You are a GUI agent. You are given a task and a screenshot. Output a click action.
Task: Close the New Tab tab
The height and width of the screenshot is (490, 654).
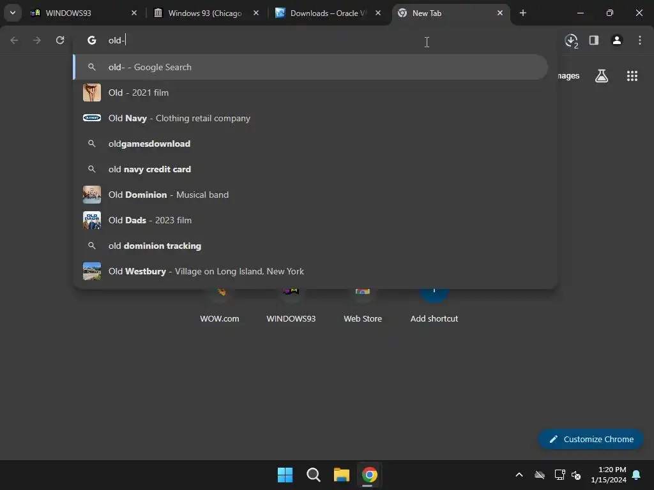(x=500, y=13)
